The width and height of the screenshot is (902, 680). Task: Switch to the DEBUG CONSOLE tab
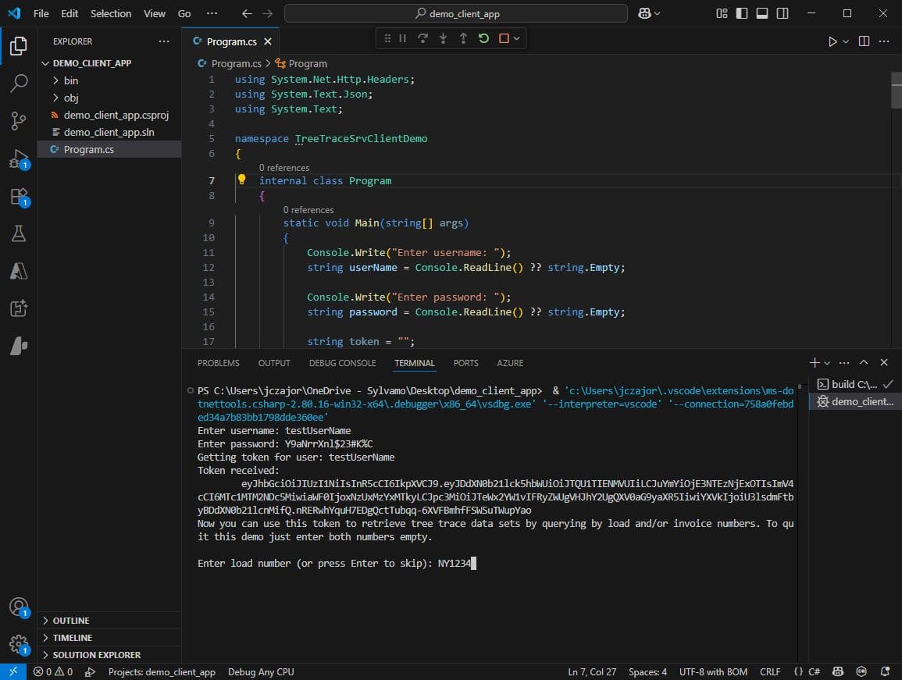(342, 362)
